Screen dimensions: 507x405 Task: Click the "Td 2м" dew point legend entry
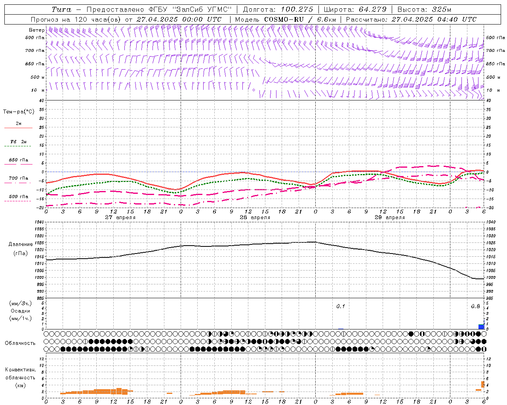click(18, 142)
